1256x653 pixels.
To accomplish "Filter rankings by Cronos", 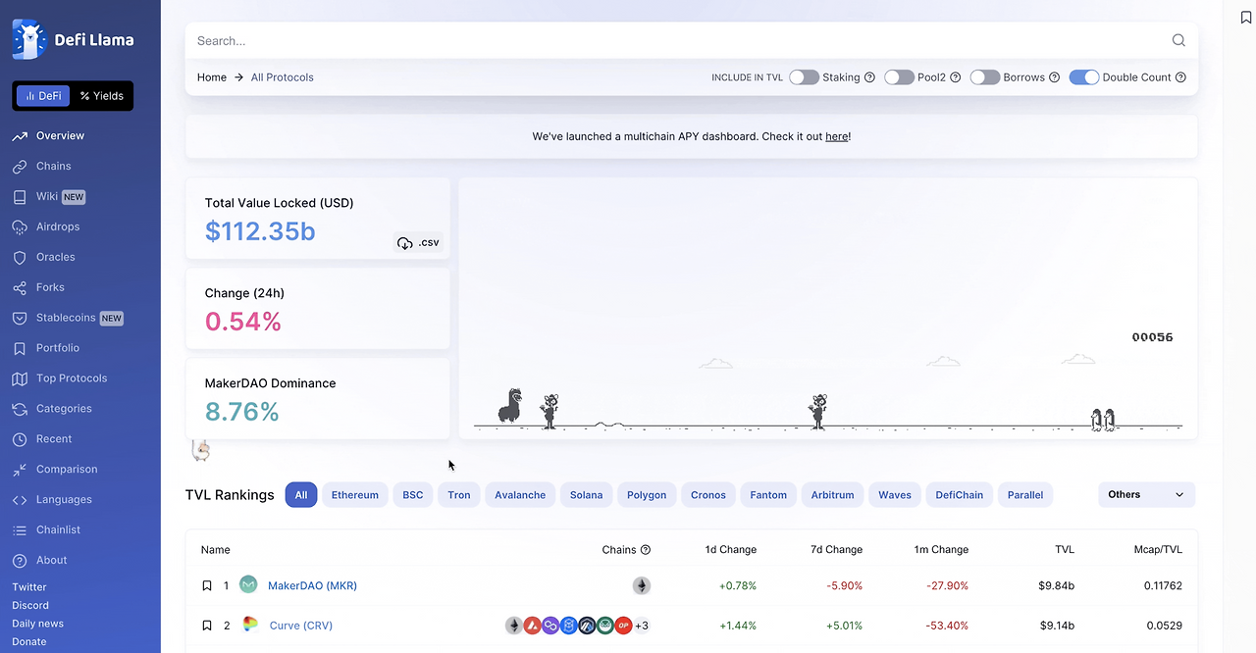I will click(708, 495).
